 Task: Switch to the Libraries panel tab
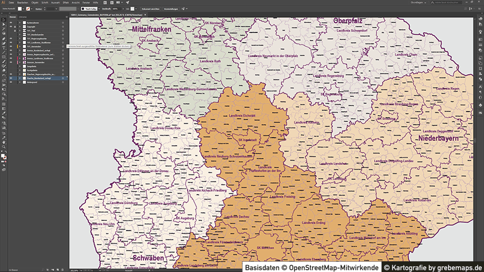23,18
